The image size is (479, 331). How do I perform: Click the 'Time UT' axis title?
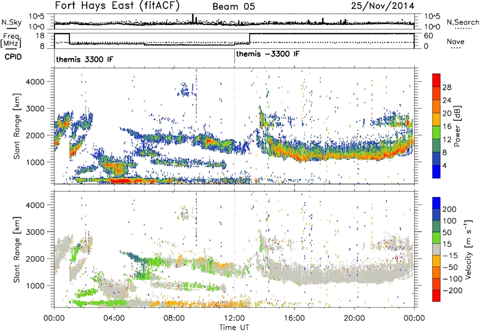234,327
